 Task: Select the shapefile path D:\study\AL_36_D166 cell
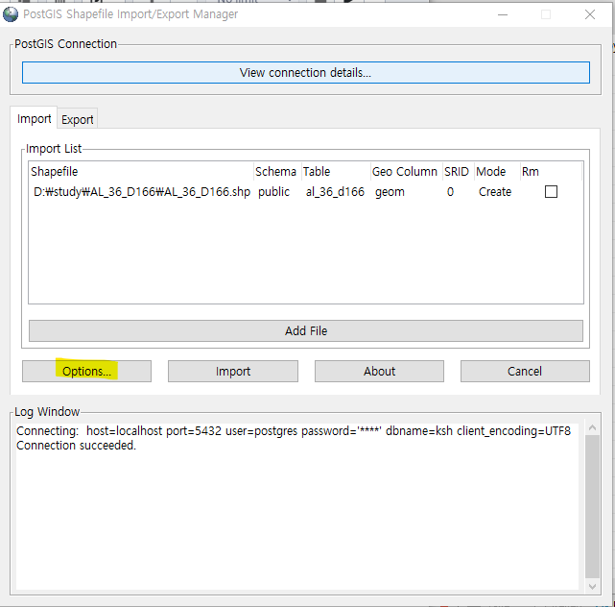tap(142, 191)
